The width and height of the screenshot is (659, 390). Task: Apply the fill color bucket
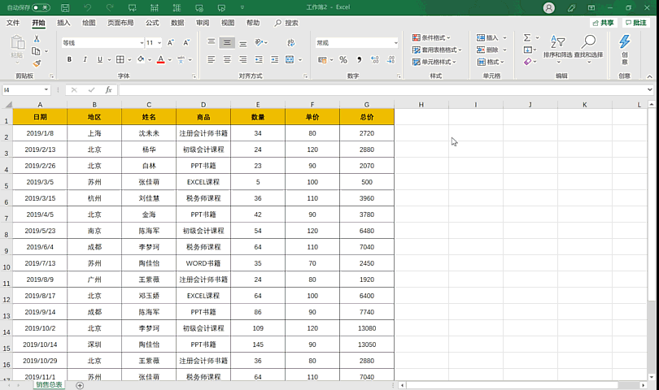141,59
